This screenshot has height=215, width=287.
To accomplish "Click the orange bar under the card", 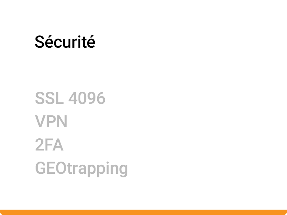I will tap(143, 212).
